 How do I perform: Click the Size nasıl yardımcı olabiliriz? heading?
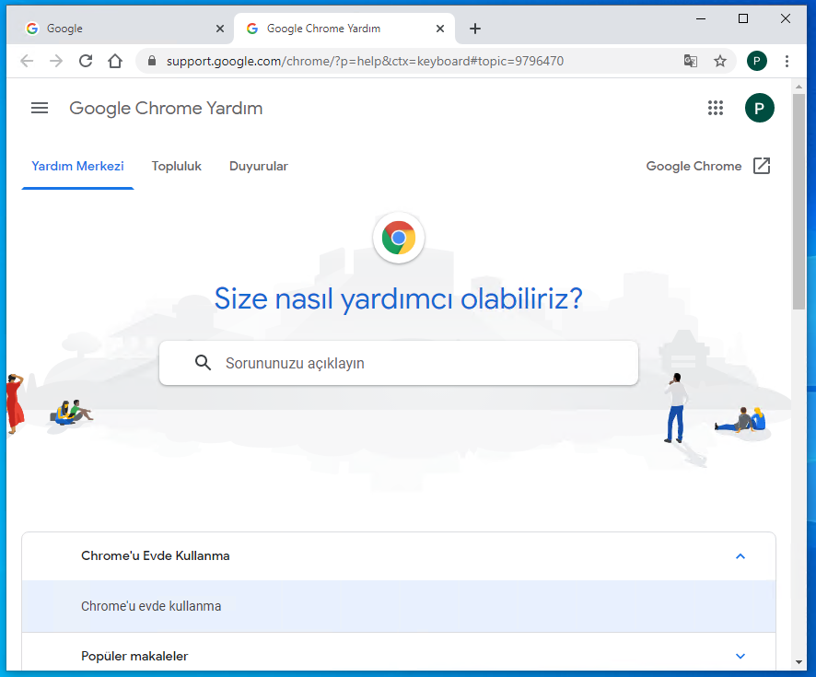[x=399, y=298]
